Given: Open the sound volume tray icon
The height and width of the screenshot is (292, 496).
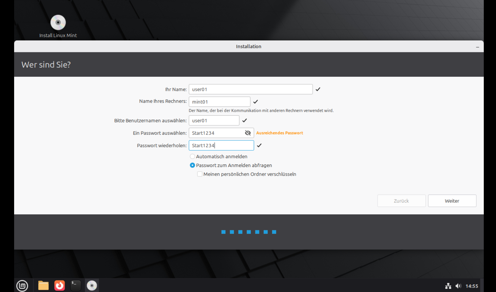Looking at the screenshot, I should pos(458,286).
